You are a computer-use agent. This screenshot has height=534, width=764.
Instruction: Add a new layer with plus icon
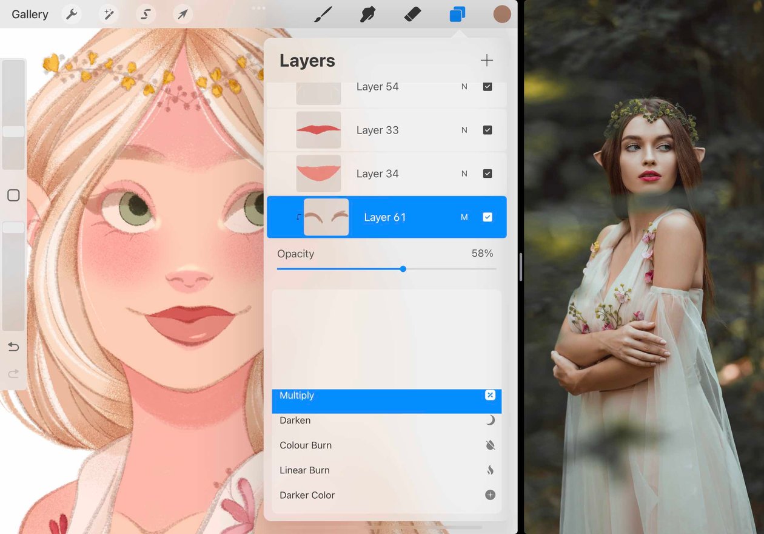tap(487, 60)
